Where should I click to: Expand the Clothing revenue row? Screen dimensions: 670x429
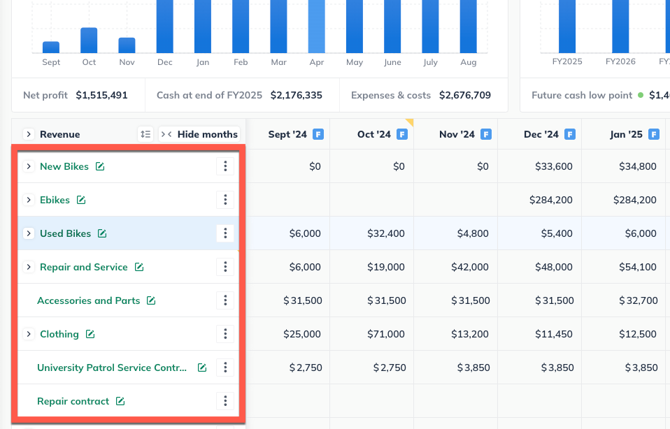pyautogui.click(x=29, y=334)
